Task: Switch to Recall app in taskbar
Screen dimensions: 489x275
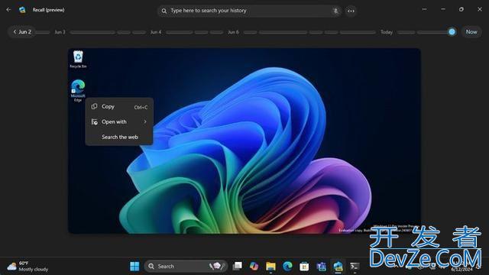Action: coord(338,267)
